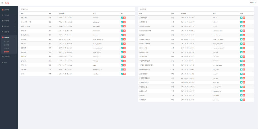The image size is (258, 129).
Task: Click the max_order_count identifier cell
Action: (x=218, y=48)
